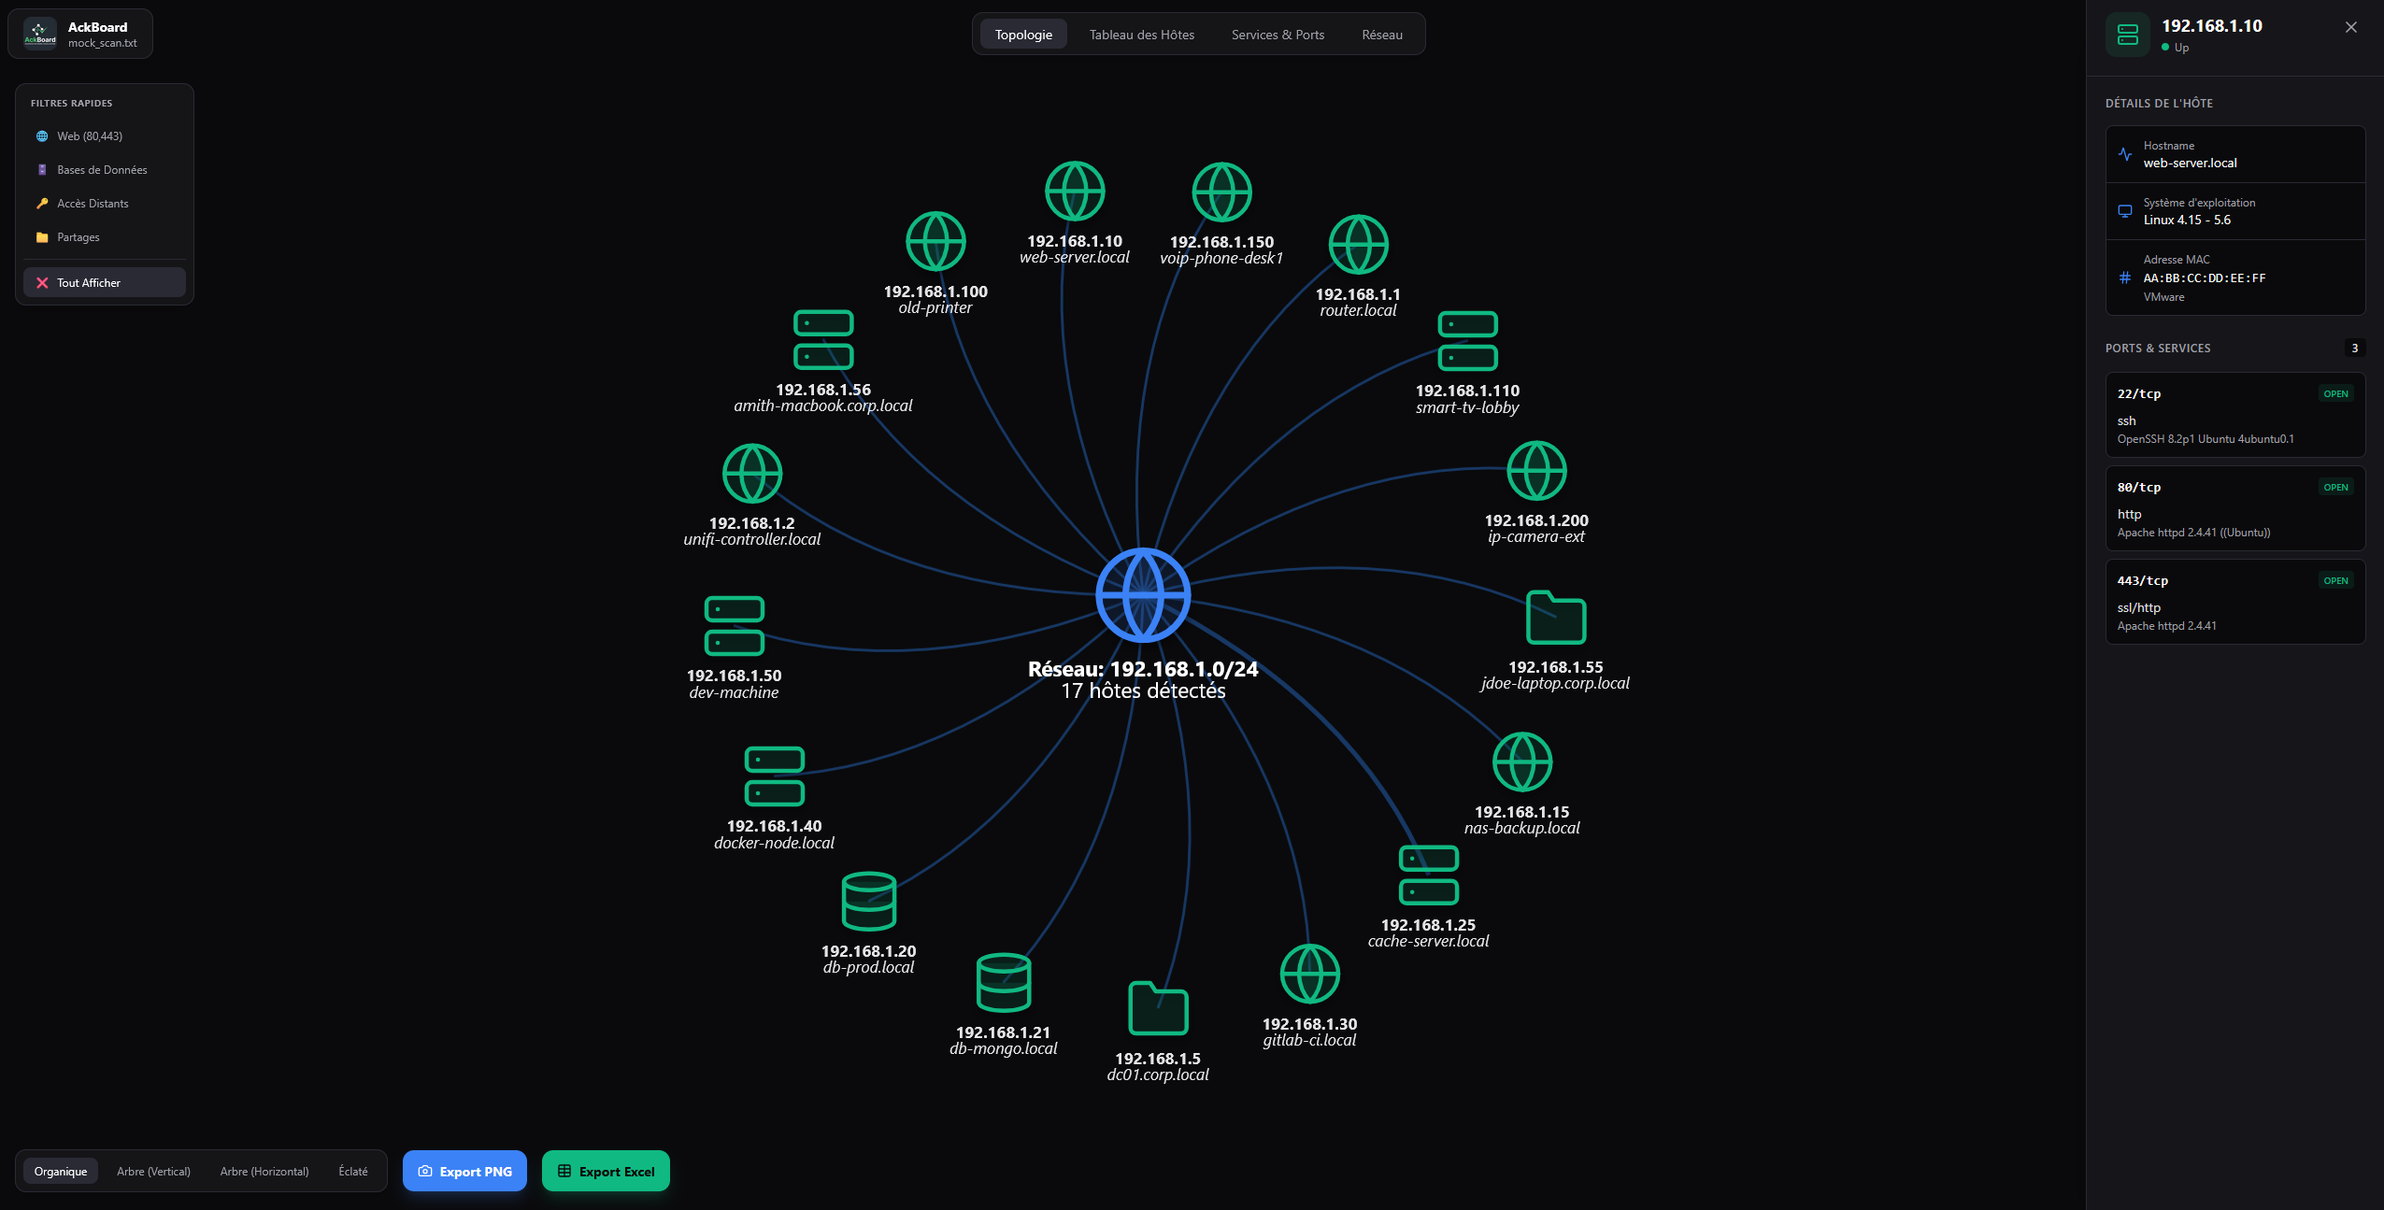Open the Tableau des Hôtes tab
This screenshot has height=1210, width=2384.
1142,35
